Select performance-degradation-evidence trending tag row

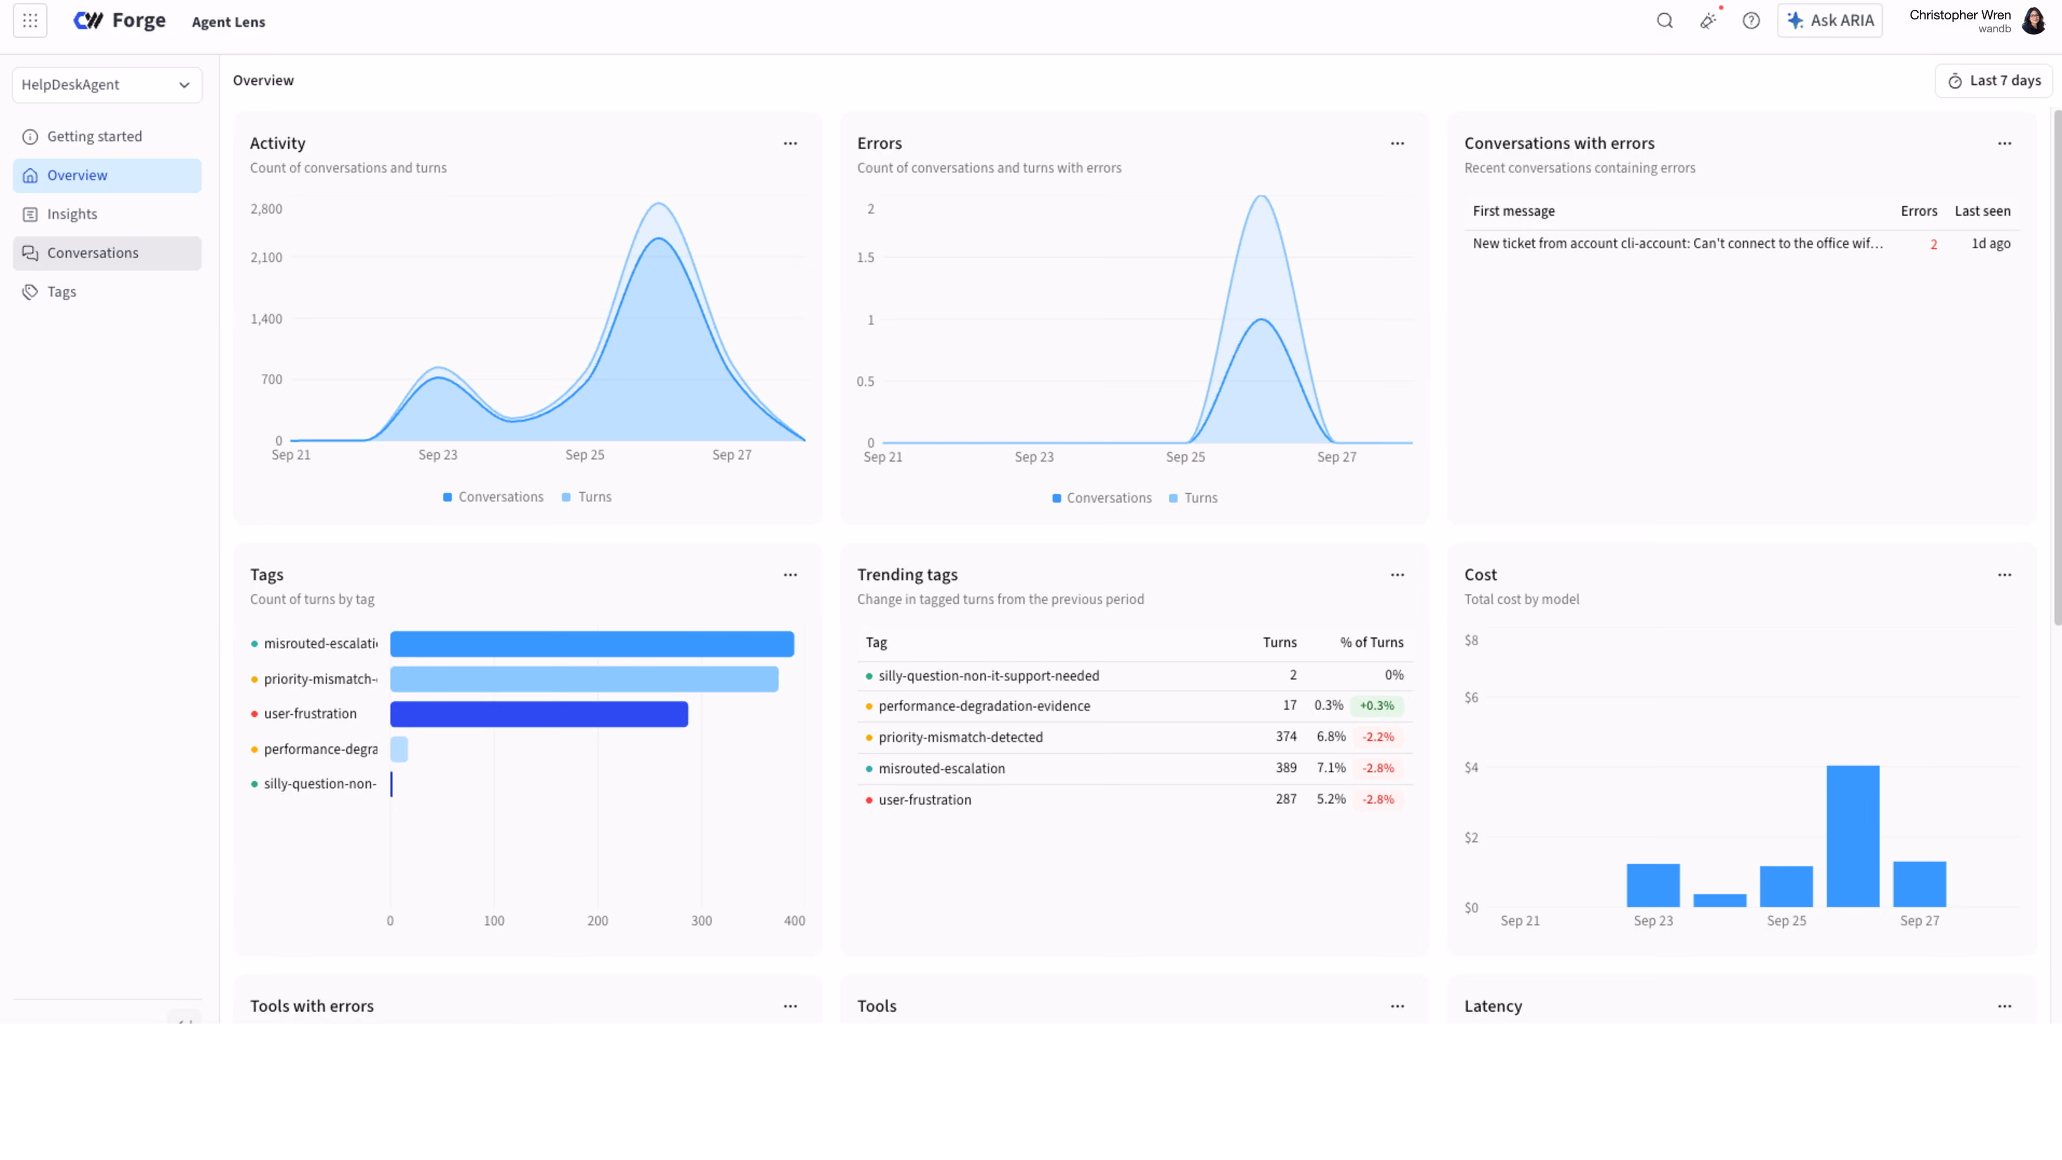tap(1134, 706)
